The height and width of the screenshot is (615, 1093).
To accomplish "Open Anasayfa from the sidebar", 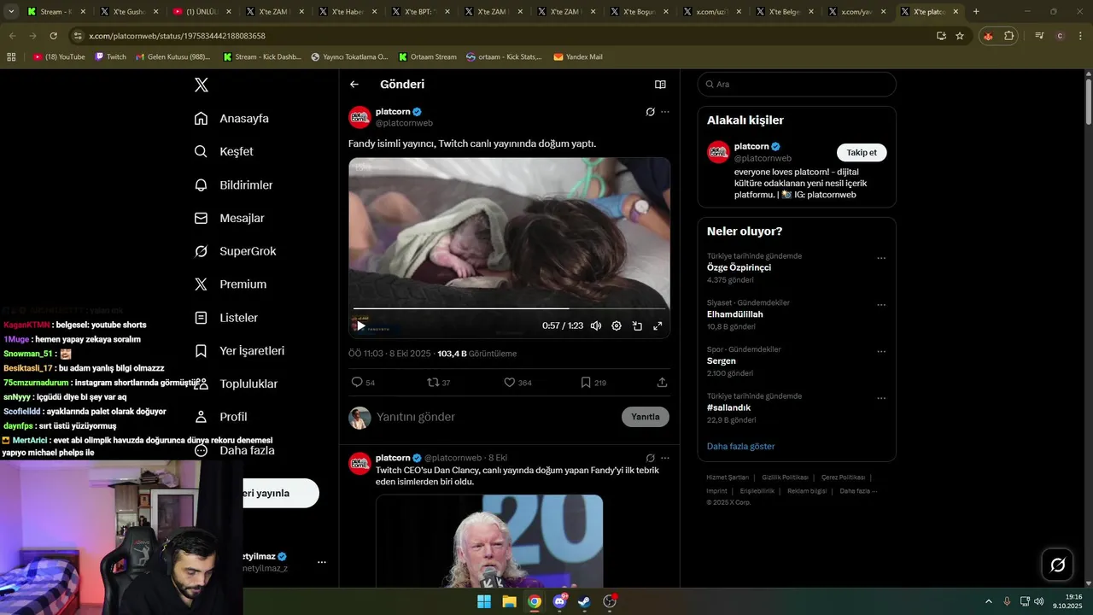I will coord(231,118).
